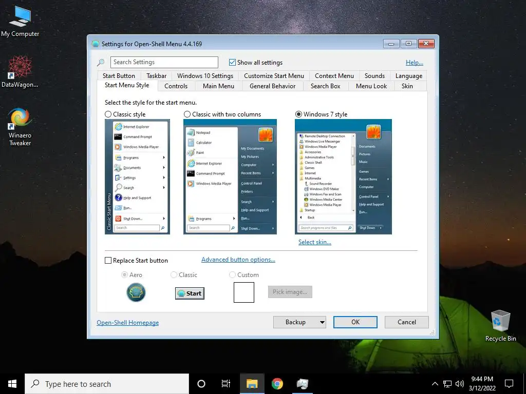Image resolution: width=526 pixels, height=394 pixels.
Task: Click the magnifier icon beside Search Settings
Action: (101, 62)
